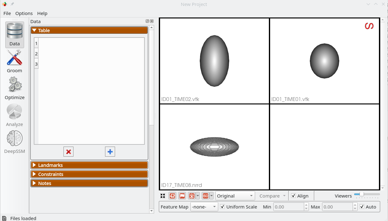The width and height of the screenshot is (388, 221).
Task: Open the Optimize module
Action: (x=14, y=88)
